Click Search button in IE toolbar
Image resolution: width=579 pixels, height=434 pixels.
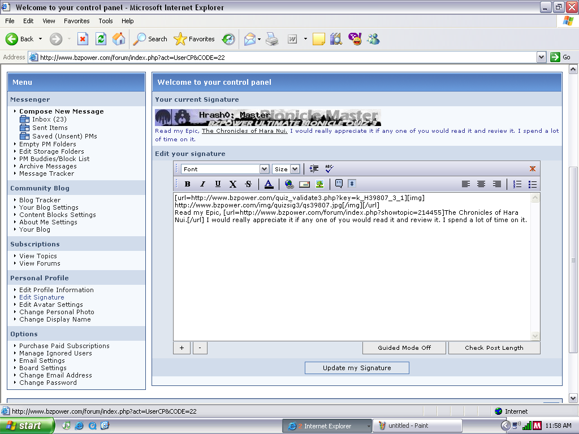(x=150, y=39)
